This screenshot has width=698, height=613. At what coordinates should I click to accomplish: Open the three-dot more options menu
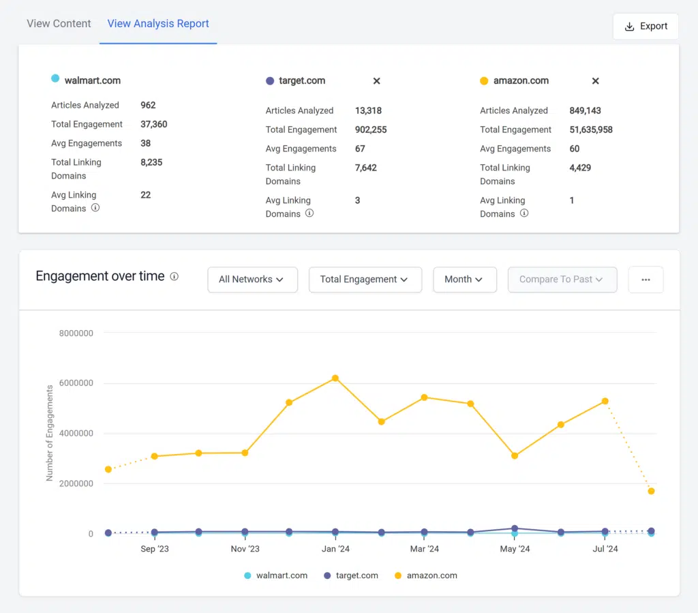pyautogui.click(x=646, y=280)
